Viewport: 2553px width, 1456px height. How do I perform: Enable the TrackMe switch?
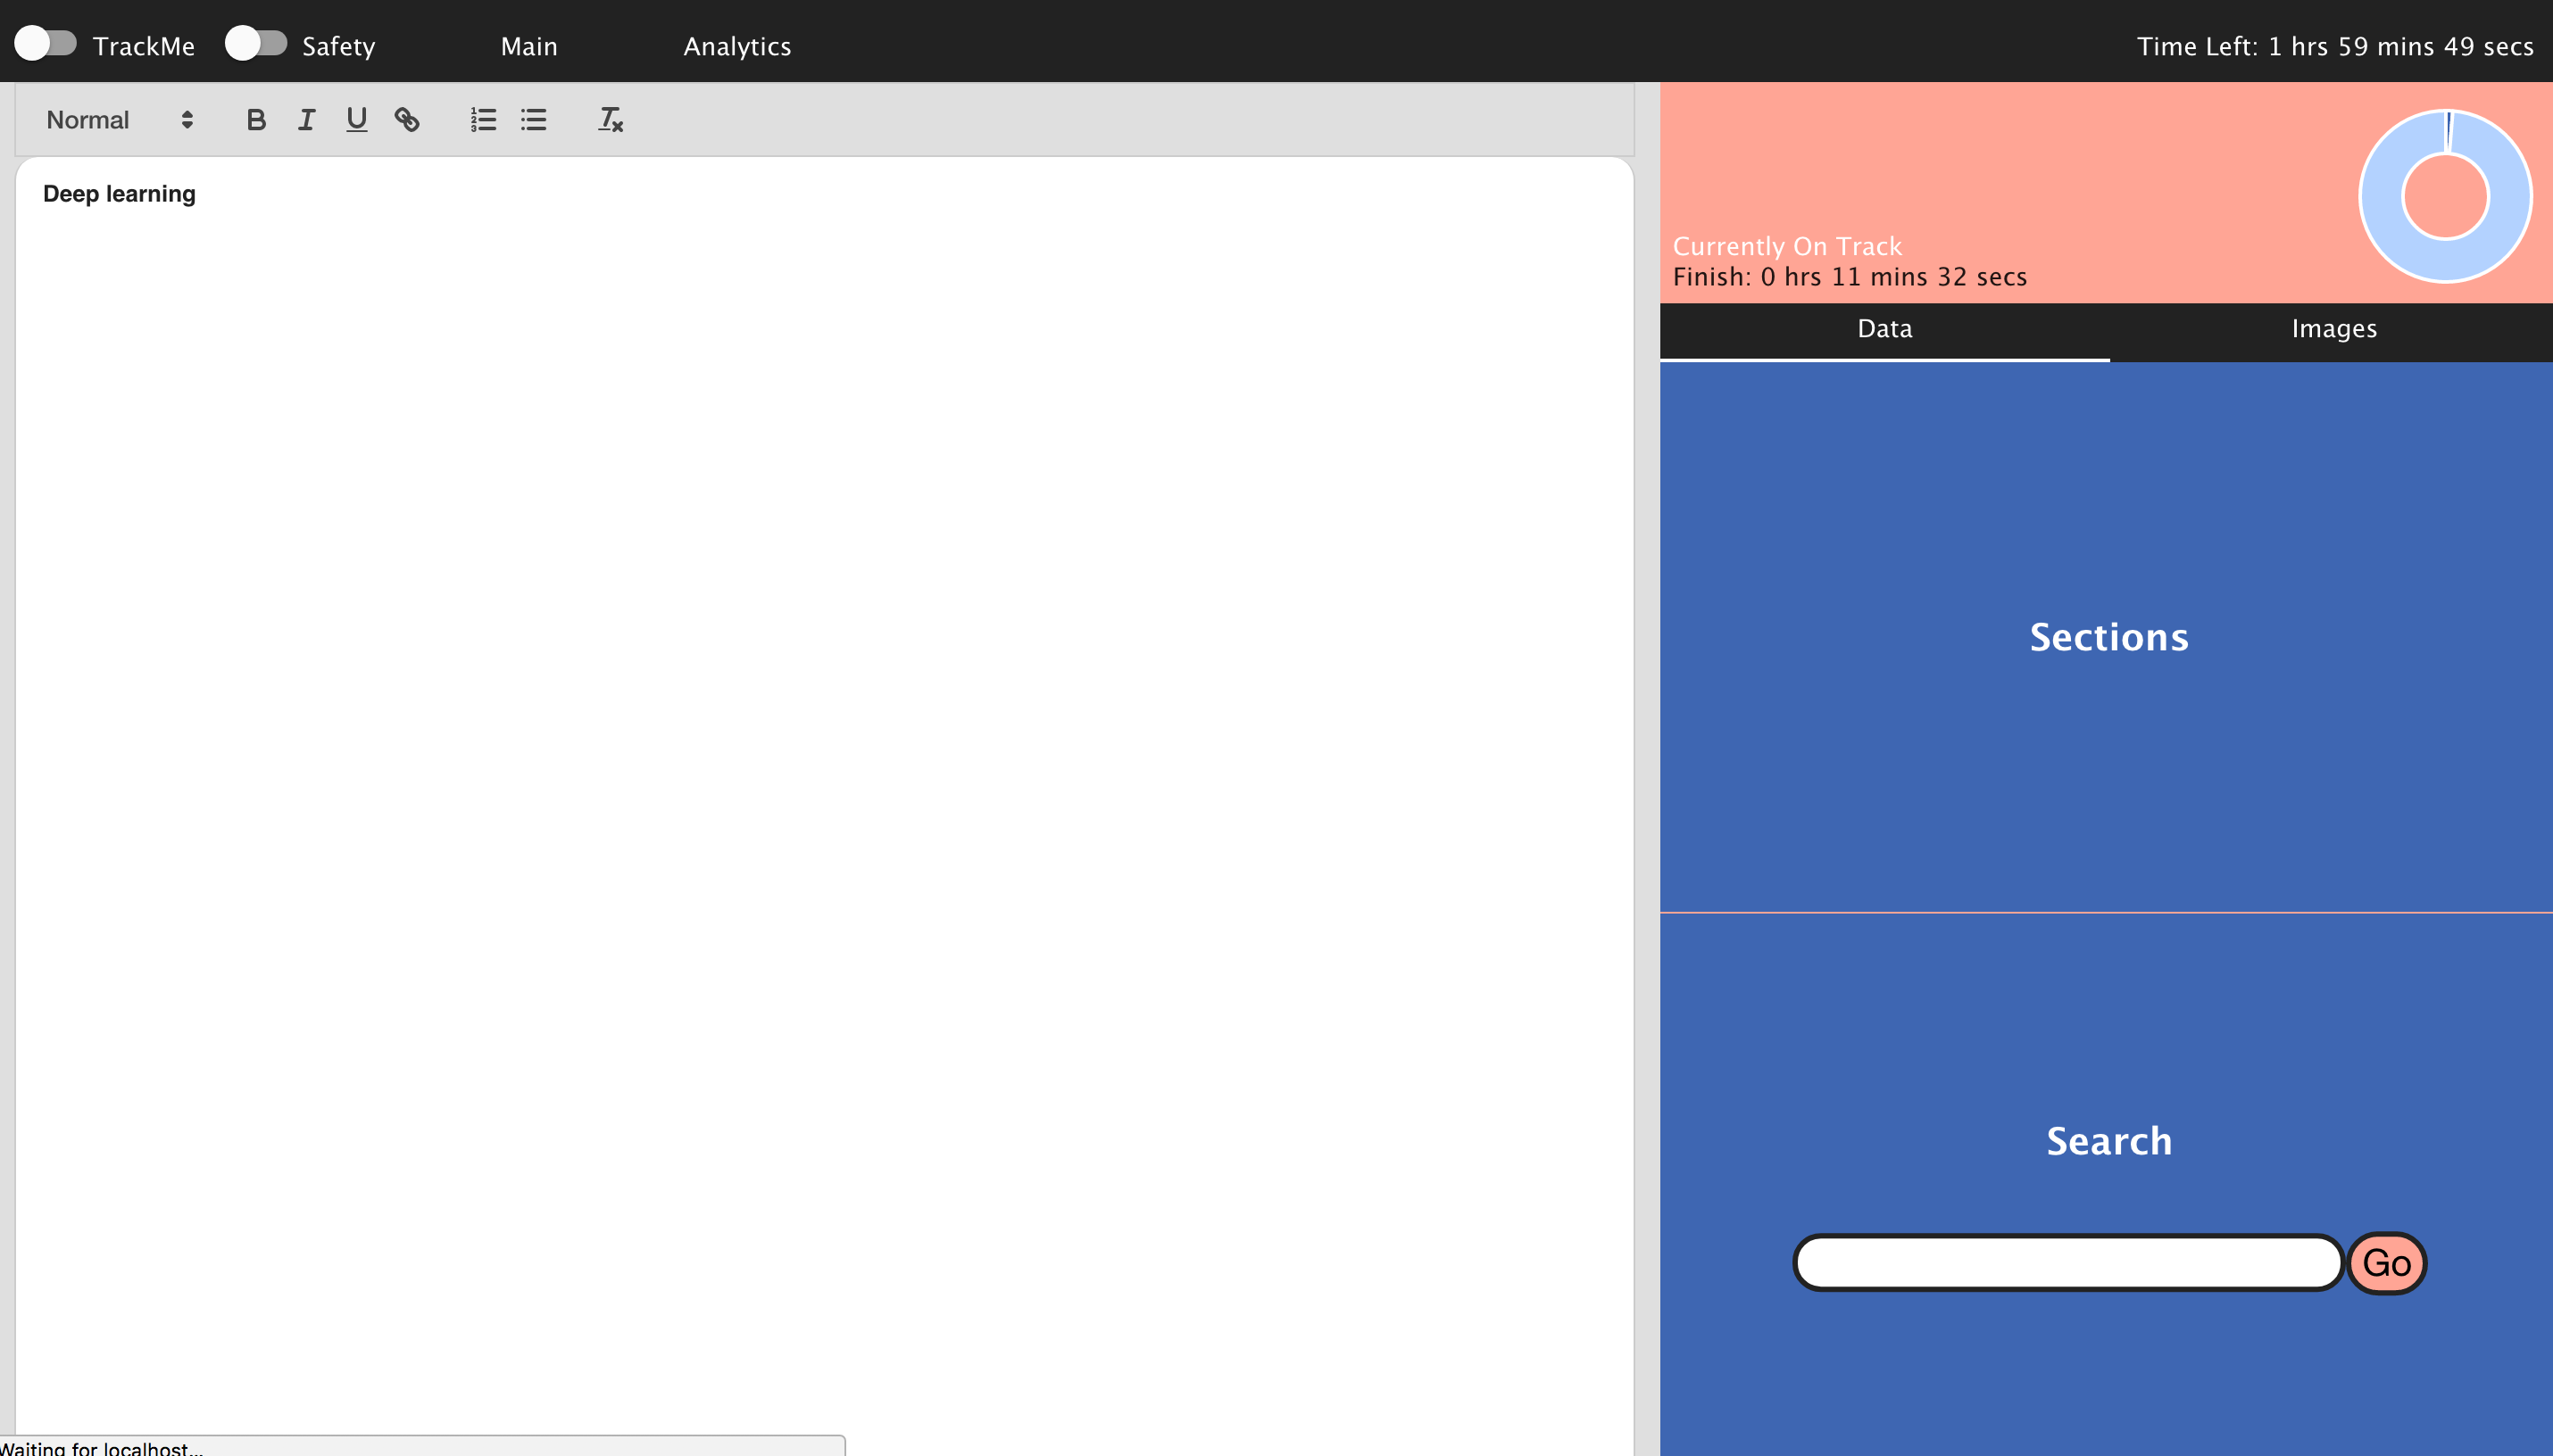[x=46, y=44]
